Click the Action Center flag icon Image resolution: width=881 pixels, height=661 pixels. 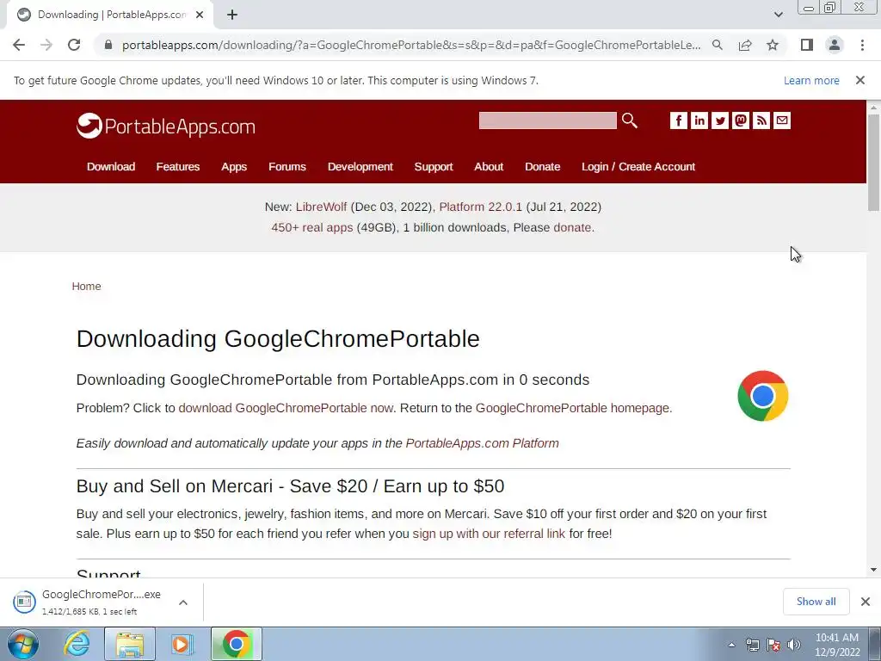click(x=773, y=645)
